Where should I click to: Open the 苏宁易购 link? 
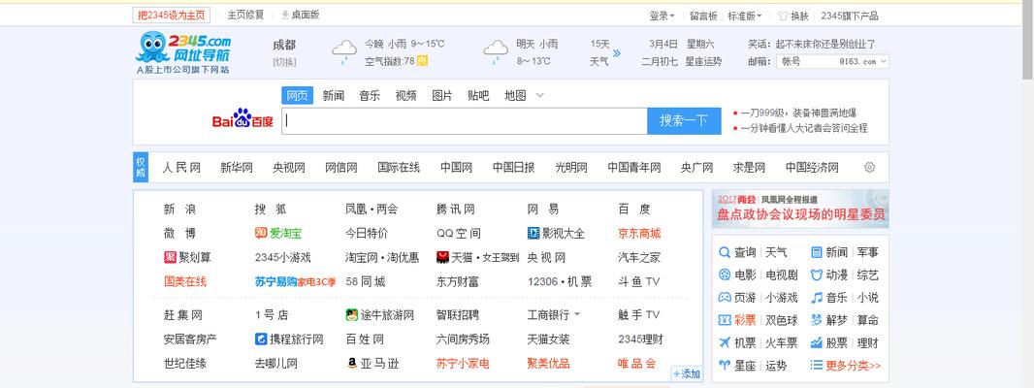pos(275,281)
